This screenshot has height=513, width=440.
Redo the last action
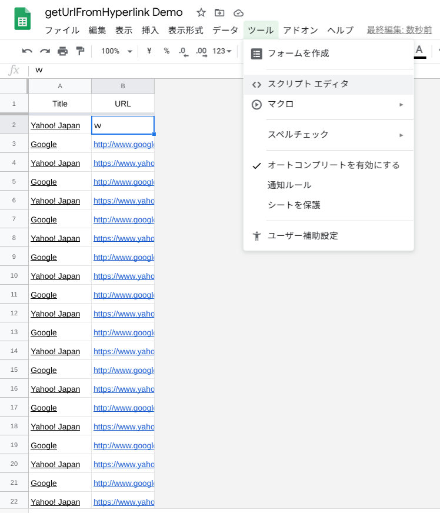[x=45, y=51]
